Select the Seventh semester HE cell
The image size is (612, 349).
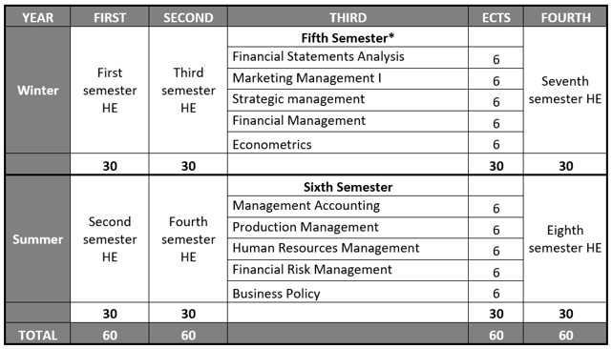click(x=565, y=90)
